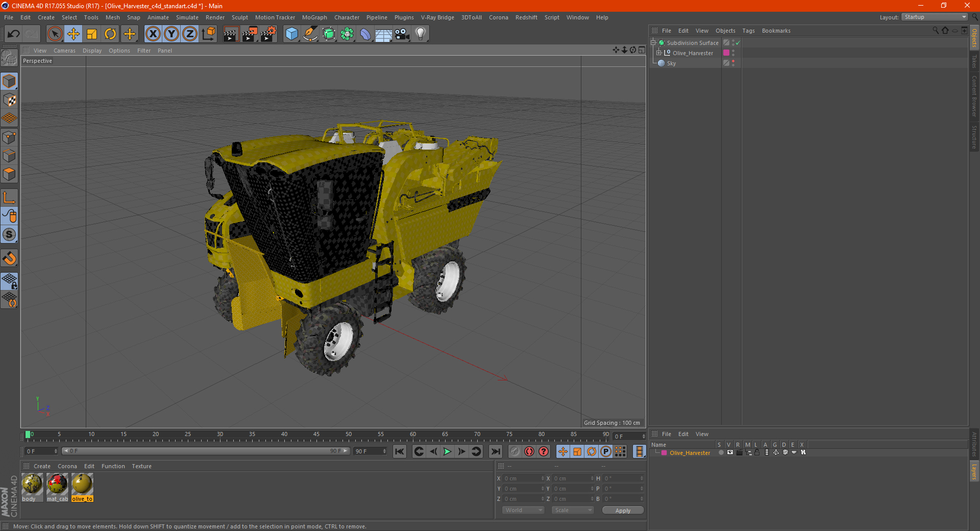980x531 pixels.
Task: Add a Camera object
Action: point(402,34)
